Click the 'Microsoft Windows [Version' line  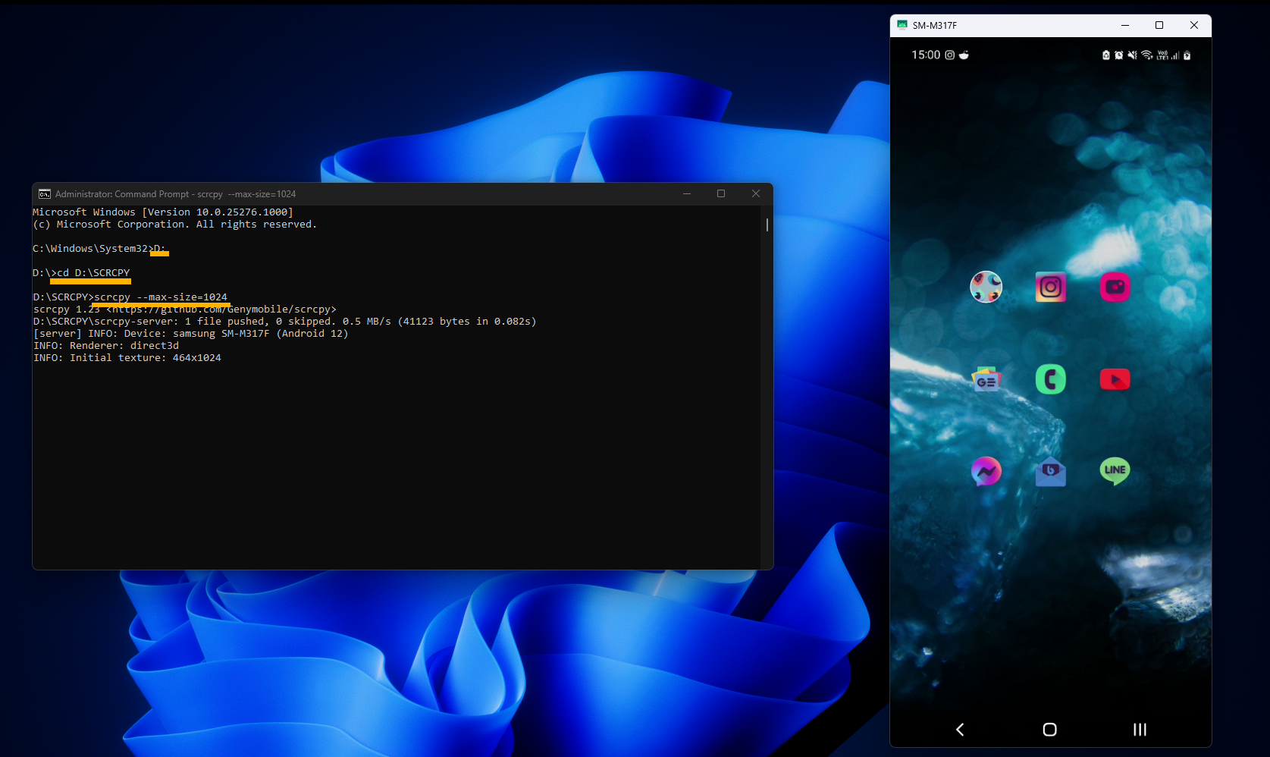pyautogui.click(x=163, y=212)
